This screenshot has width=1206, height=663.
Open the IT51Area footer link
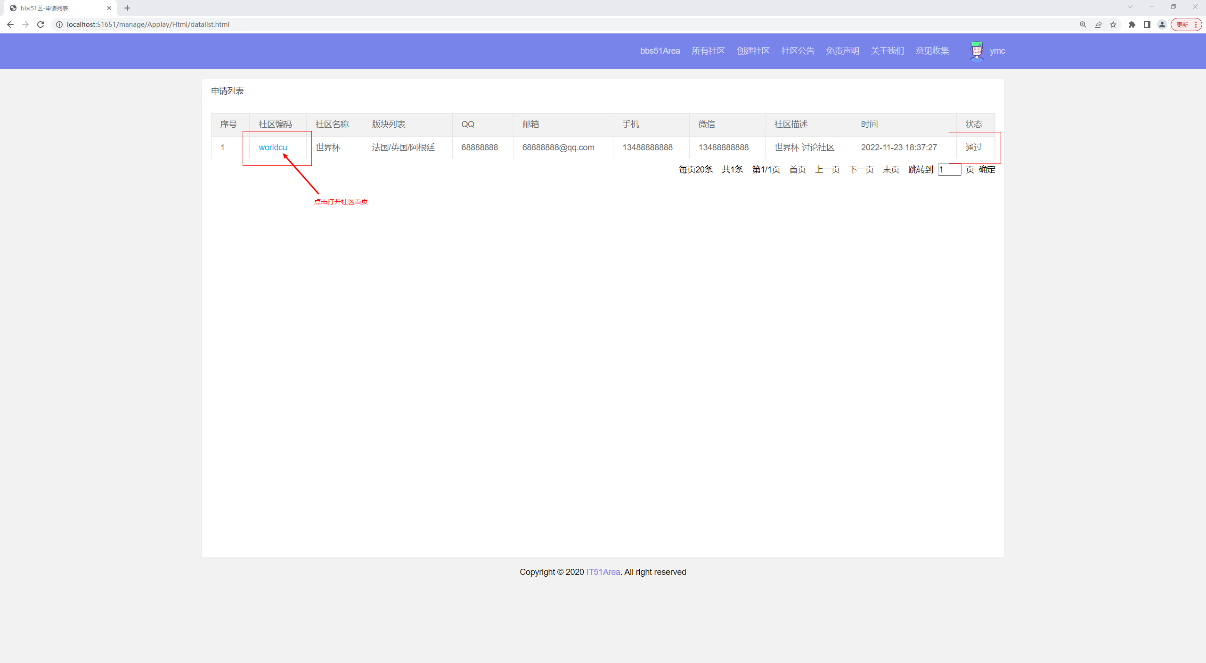pyautogui.click(x=603, y=572)
